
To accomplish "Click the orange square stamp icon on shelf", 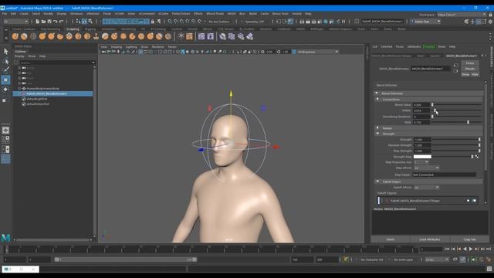I will click(x=189, y=36).
